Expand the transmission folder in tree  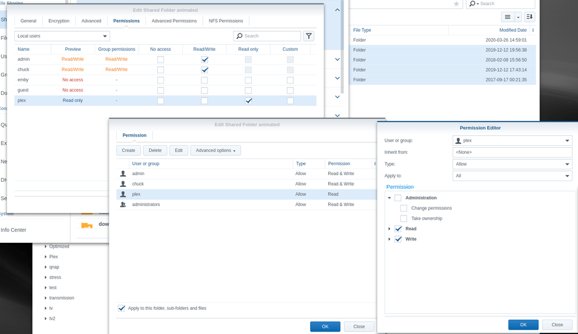pyautogui.click(x=46, y=298)
